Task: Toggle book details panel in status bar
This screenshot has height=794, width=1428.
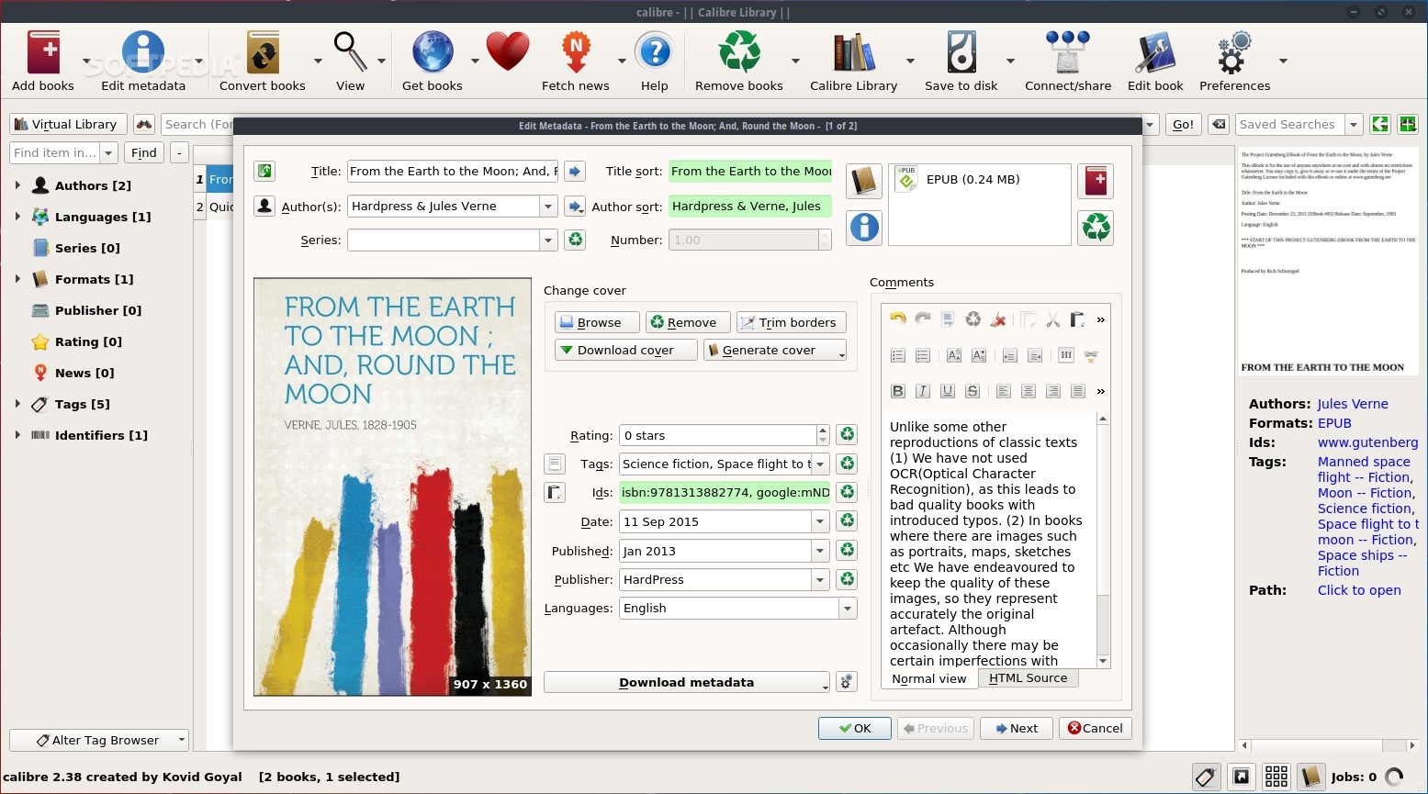Action: (1310, 777)
